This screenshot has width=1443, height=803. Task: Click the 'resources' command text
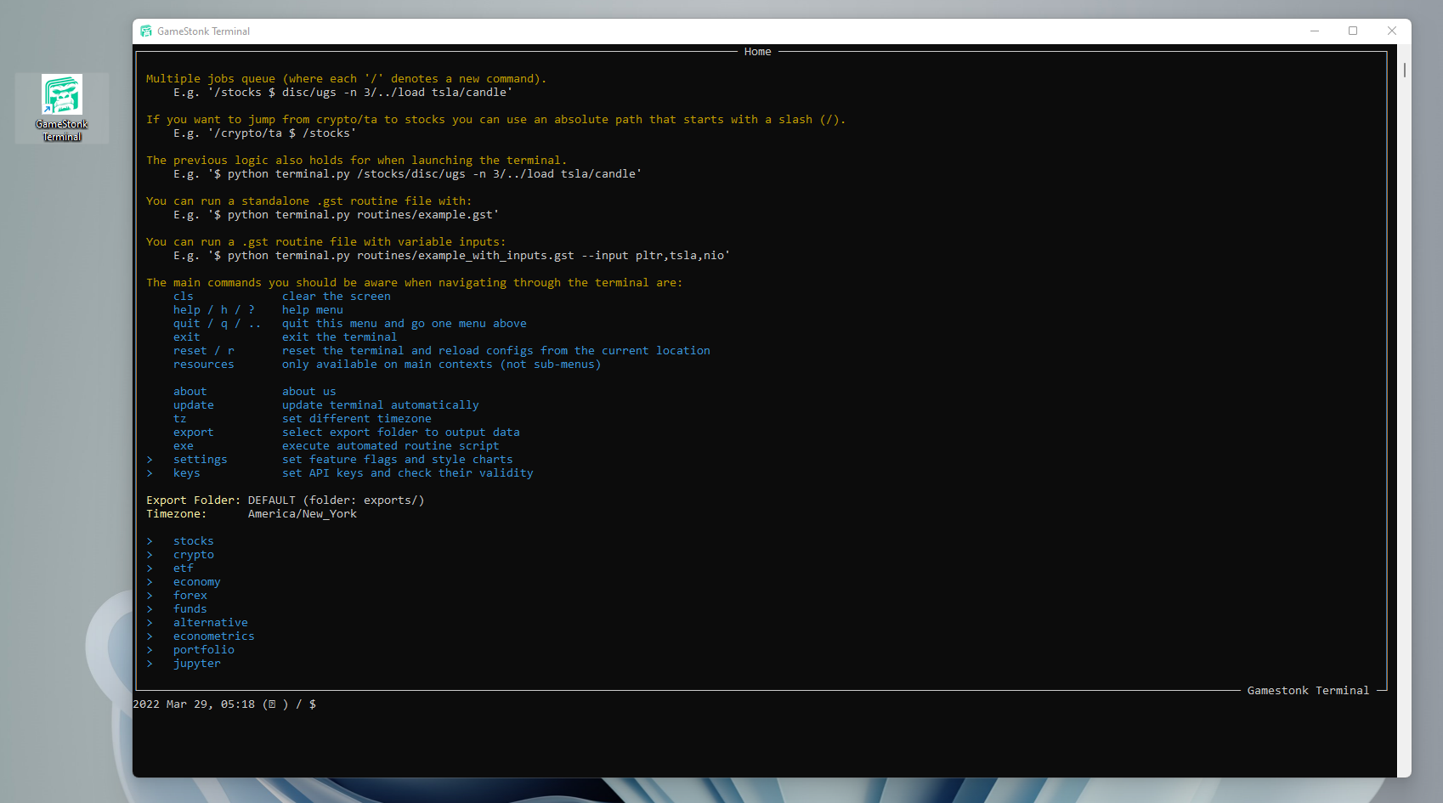tap(204, 365)
